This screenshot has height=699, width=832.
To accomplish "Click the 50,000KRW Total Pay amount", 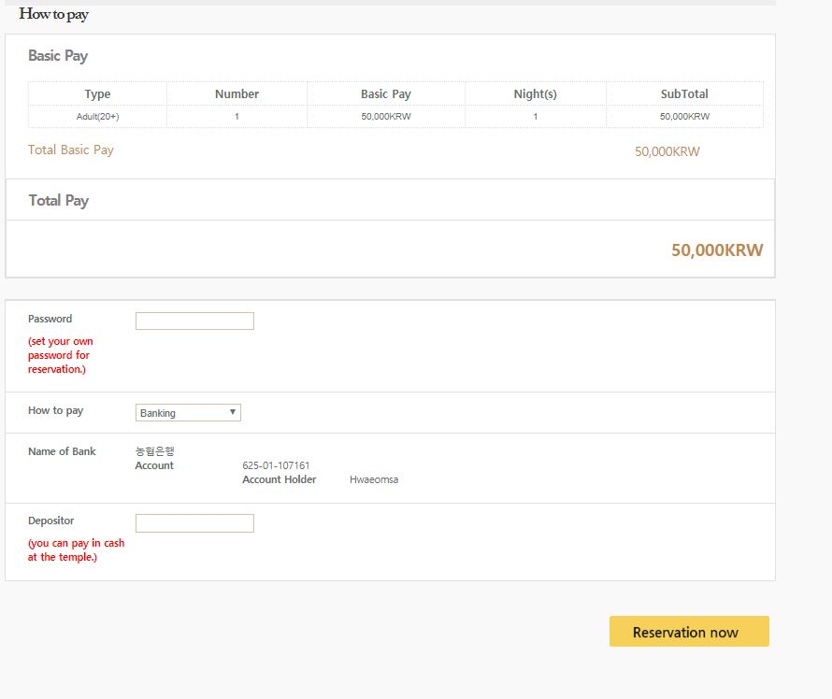I will click(716, 250).
